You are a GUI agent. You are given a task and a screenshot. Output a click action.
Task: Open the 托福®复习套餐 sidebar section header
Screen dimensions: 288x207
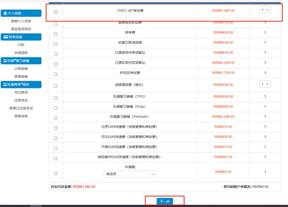[x=21, y=61]
